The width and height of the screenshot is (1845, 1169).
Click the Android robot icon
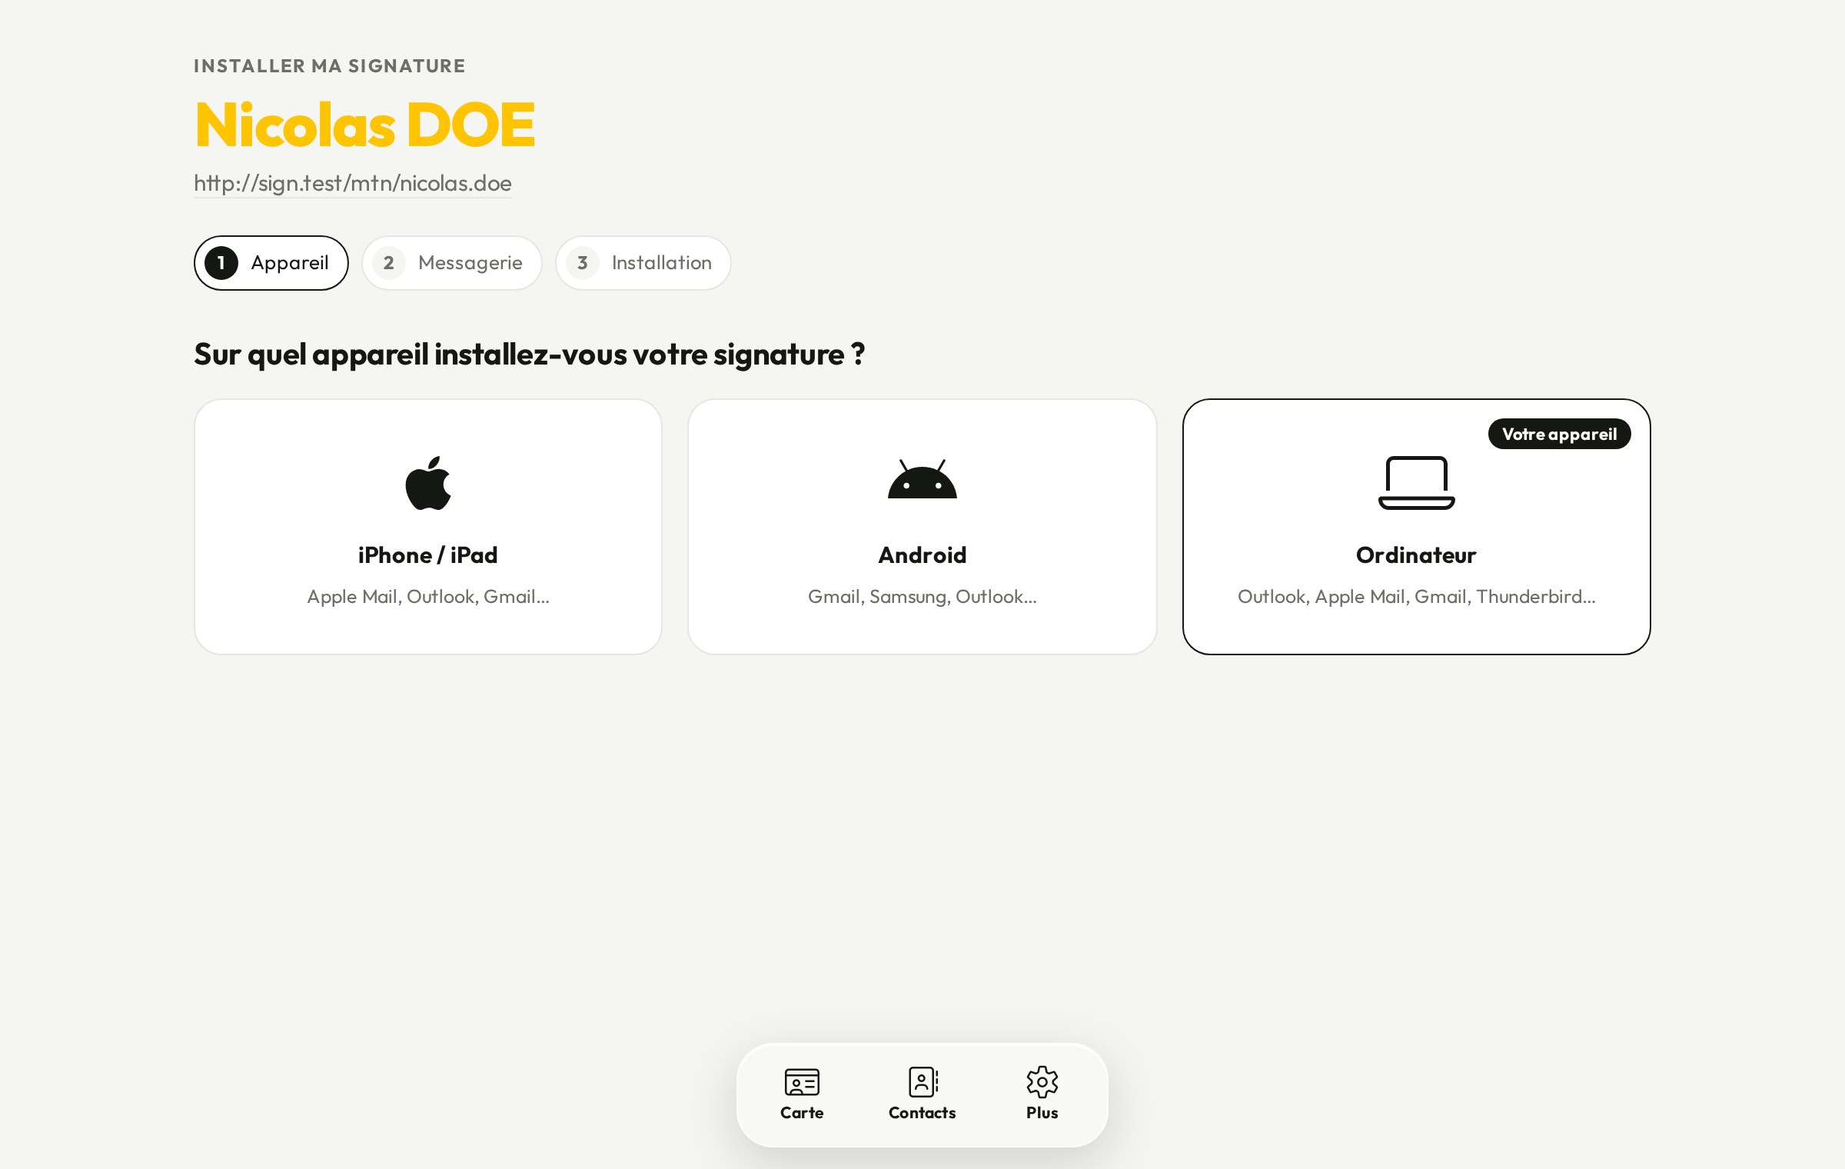click(922, 479)
